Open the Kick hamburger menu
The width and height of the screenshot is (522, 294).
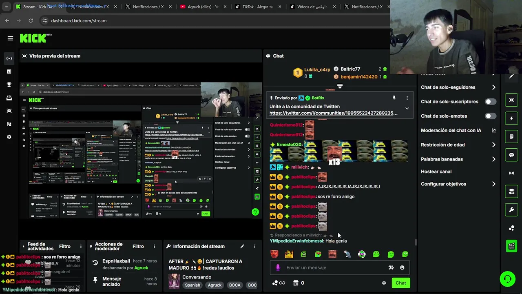tap(10, 38)
